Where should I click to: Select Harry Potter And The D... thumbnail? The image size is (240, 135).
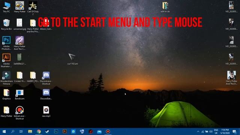231,78
